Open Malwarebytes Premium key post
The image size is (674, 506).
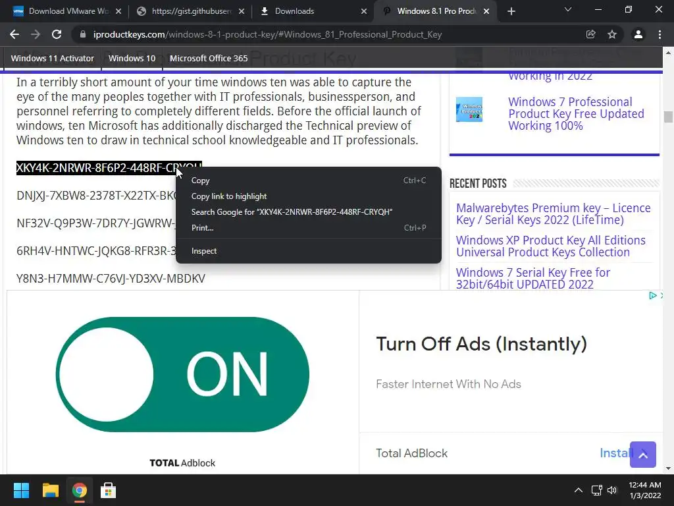point(553,214)
